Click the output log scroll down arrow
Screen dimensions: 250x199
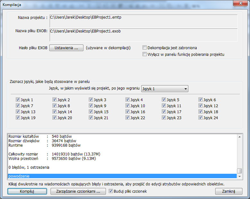click(x=239, y=176)
